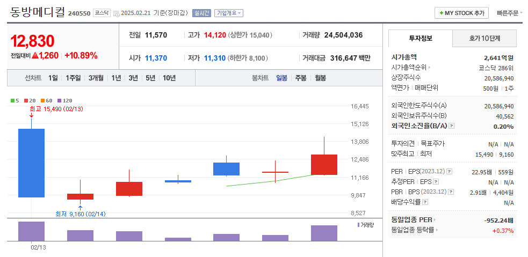Viewport: 528px width, 257px height.
Task: Add stock with MY STOCK 추가 button
Action: pos(461,13)
